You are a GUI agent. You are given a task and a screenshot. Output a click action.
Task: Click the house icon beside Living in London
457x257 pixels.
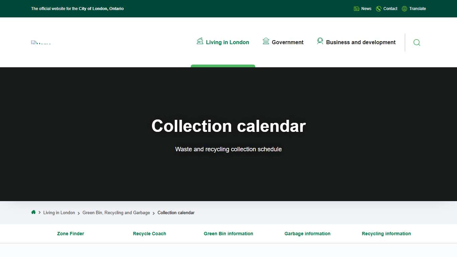[200, 41]
